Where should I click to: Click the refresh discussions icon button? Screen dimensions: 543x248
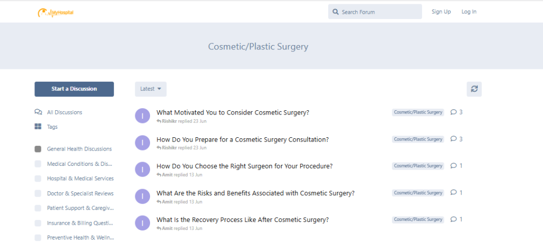pyautogui.click(x=474, y=89)
